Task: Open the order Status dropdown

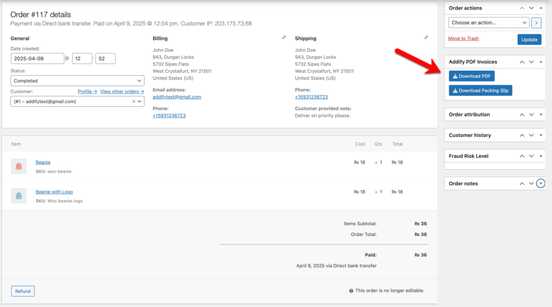Action: tap(77, 81)
